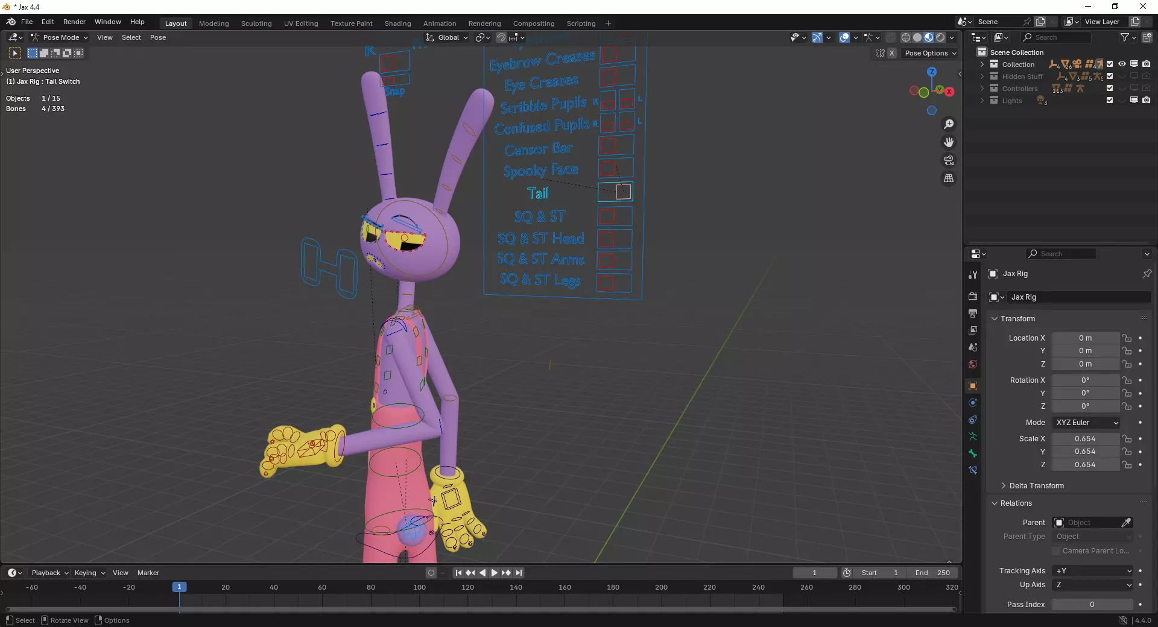
Task: Click the pan view hand gizmo
Action: 949,142
